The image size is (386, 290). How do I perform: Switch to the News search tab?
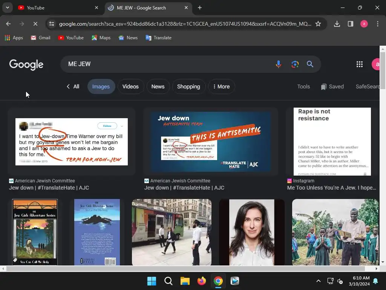(158, 86)
